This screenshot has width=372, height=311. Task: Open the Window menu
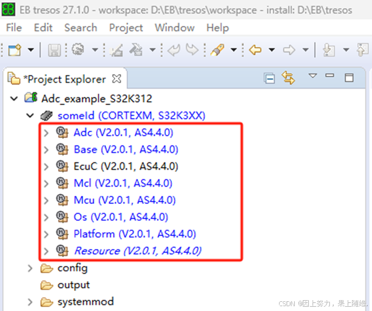[x=175, y=28]
